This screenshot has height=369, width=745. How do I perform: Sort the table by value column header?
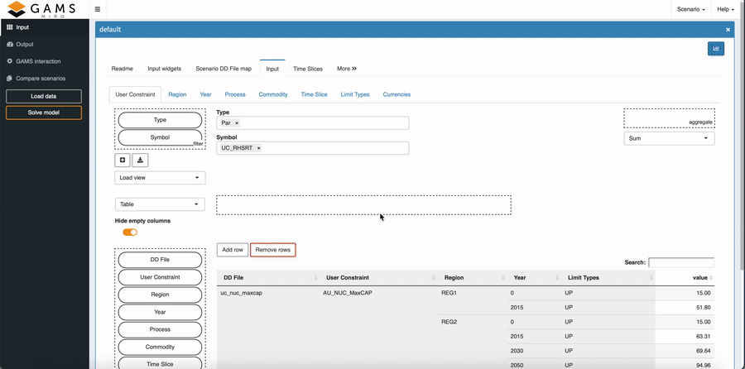tap(699, 277)
